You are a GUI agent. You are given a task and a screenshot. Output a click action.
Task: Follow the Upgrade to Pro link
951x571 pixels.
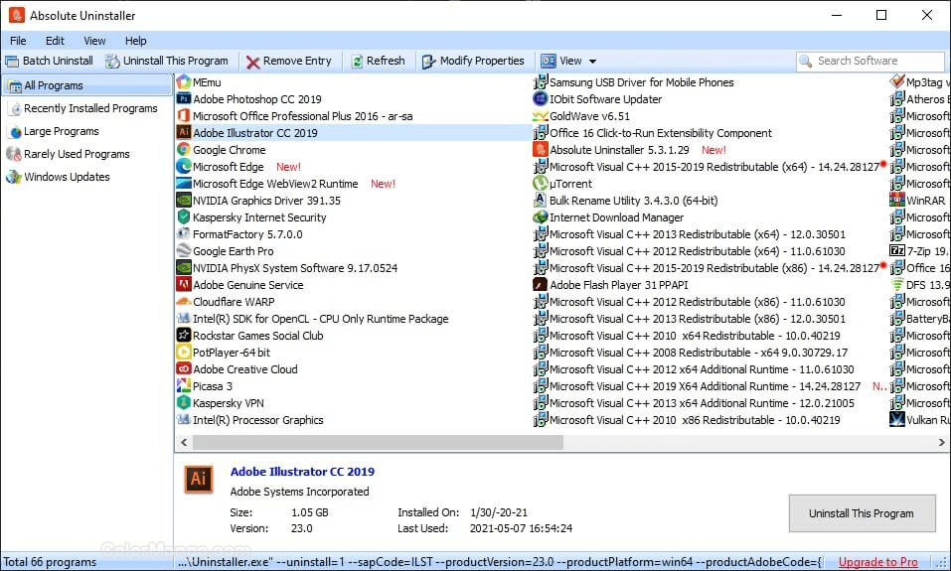click(x=877, y=562)
